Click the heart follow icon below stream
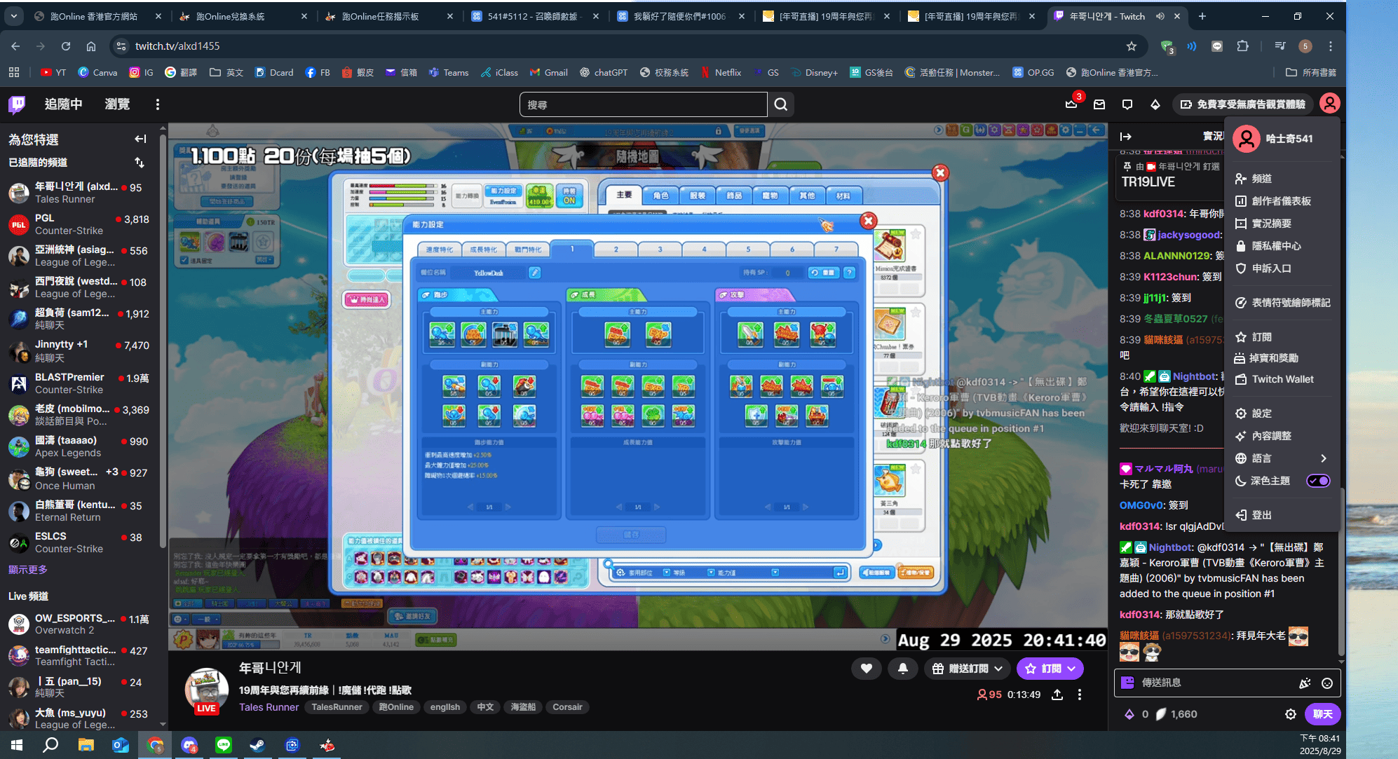The width and height of the screenshot is (1398, 759). pyautogui.click(x=867, y=669)
